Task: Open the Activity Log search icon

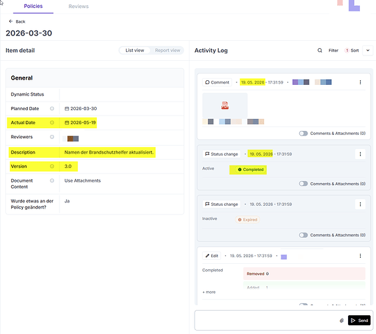Action: [x=319, y=51]
